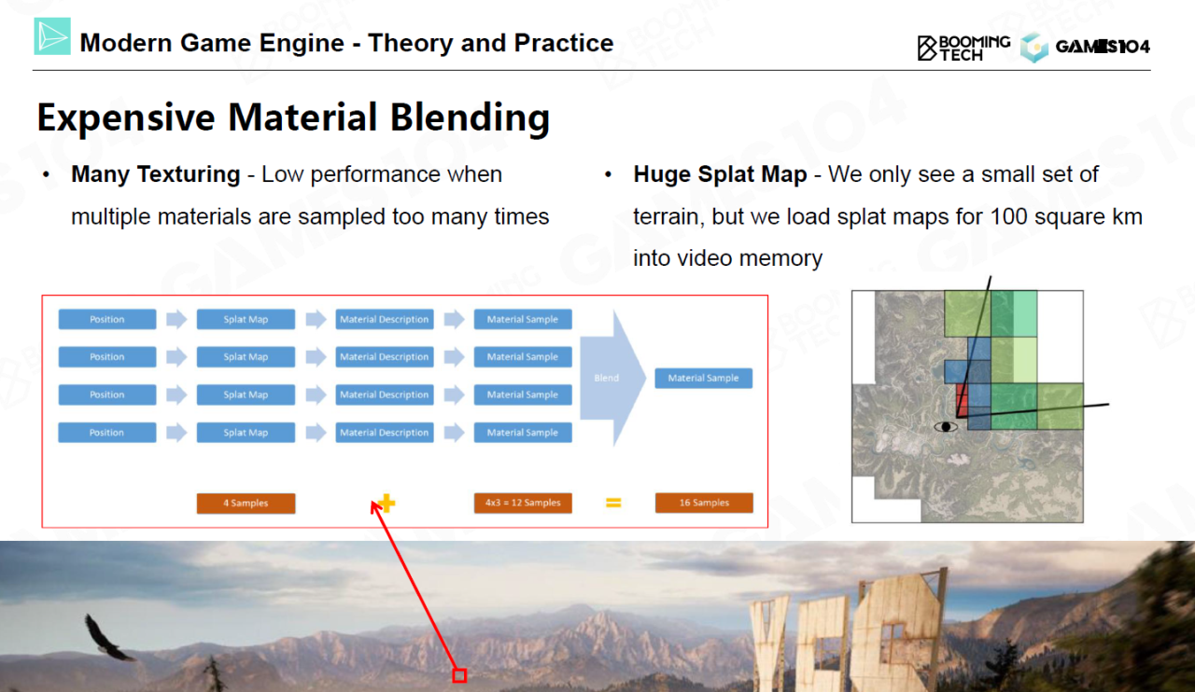Click the orange 16 Samples label
This screenshot has width=1195, height=692.
[x=704, y=504]
